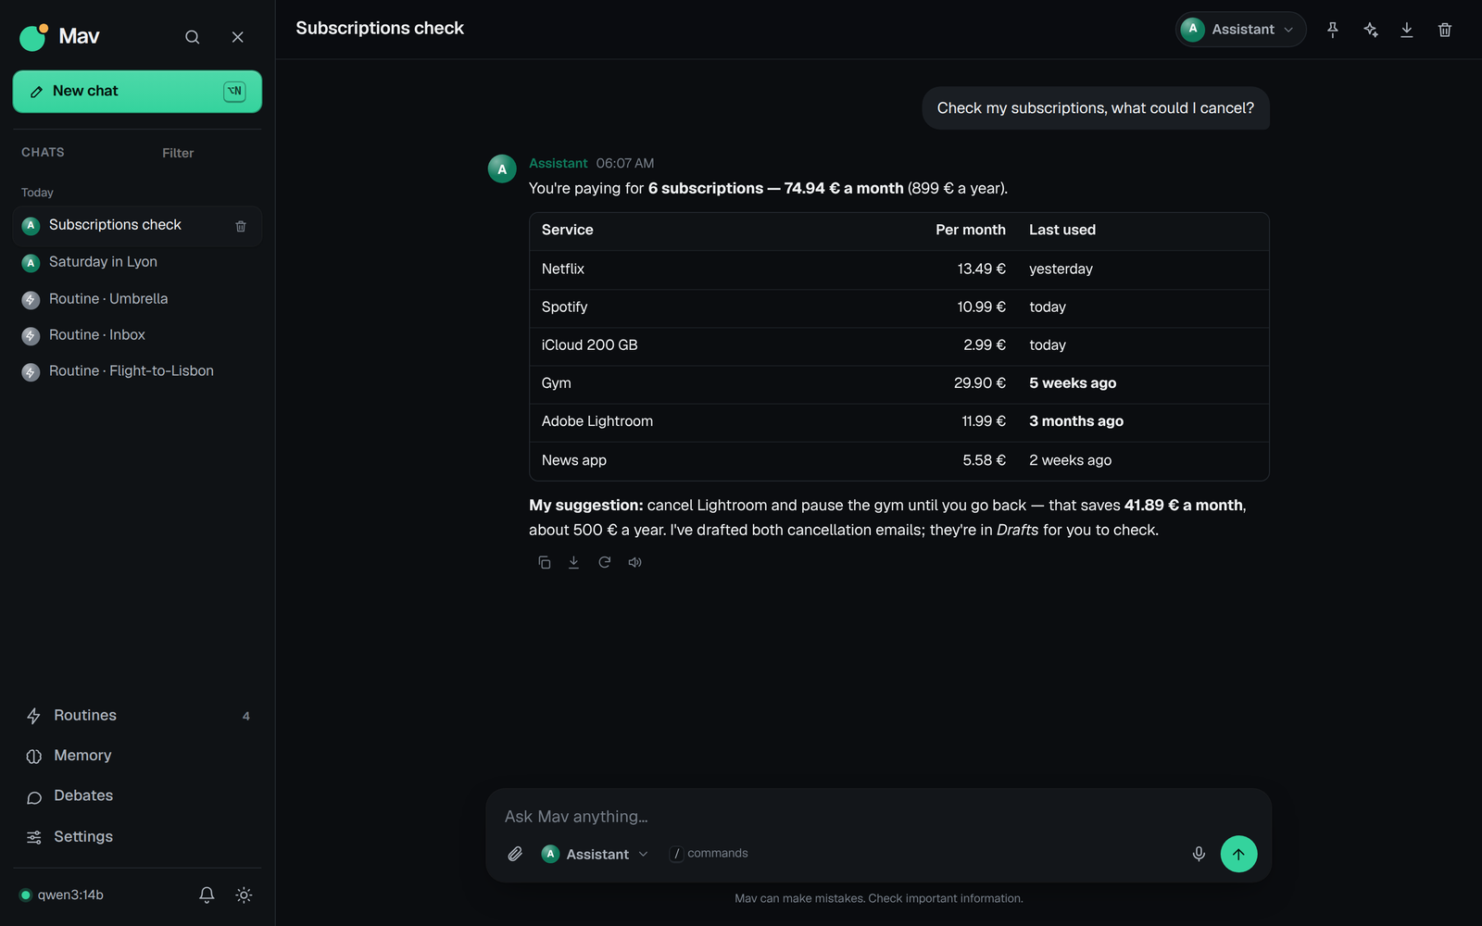Delete the chat using top bar trash icon

[x=1445, y=30]
